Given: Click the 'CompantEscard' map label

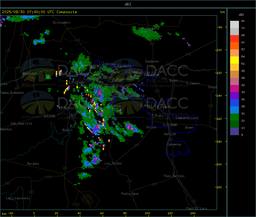Looking at the screenshot, I should tap(187, 118).
